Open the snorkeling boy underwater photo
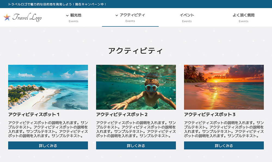 [x=136, y=87]
